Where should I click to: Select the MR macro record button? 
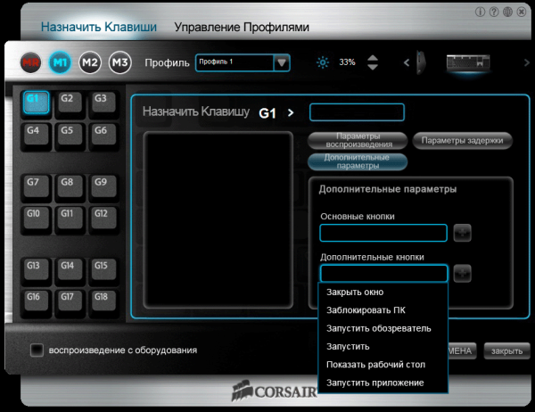(x=30, y=62)
